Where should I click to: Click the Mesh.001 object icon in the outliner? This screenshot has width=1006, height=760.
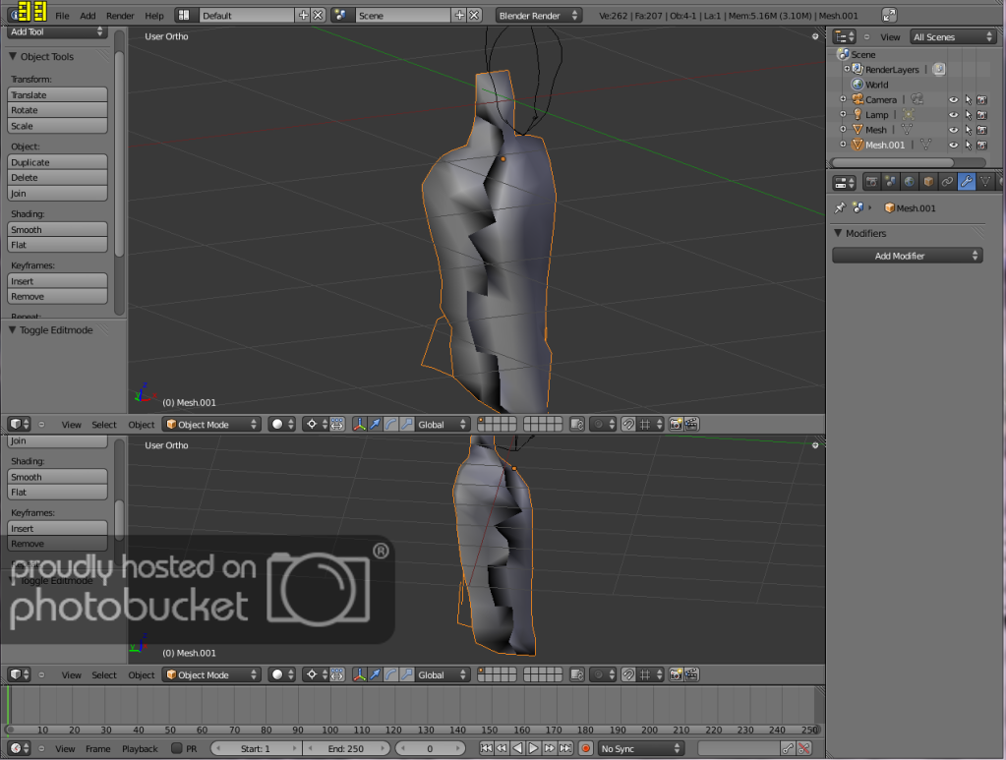click(858, 145)
